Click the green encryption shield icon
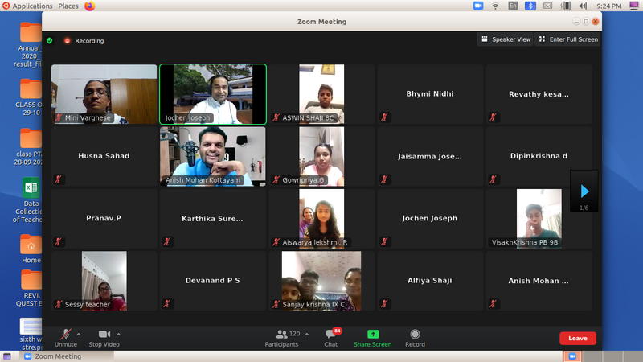Image resolution: width=643 pixels, height=362 pixels. tap(49, 40)
